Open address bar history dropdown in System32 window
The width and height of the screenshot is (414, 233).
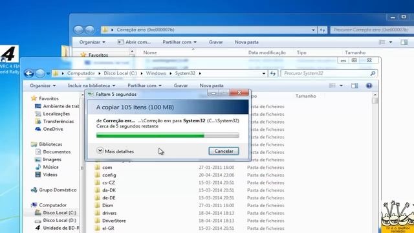pyautogui.click(x=263, y=73)
